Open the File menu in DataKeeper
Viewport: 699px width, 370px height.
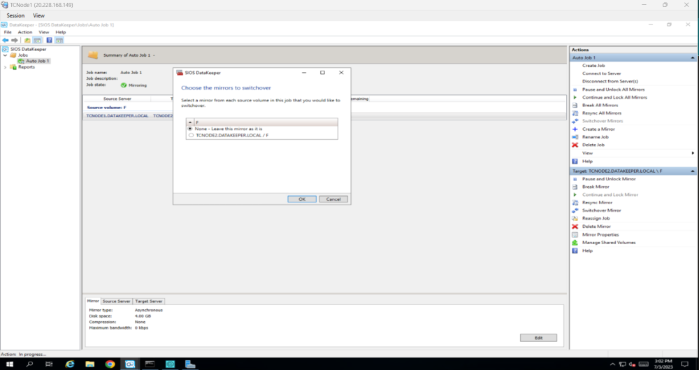[8, 32]
